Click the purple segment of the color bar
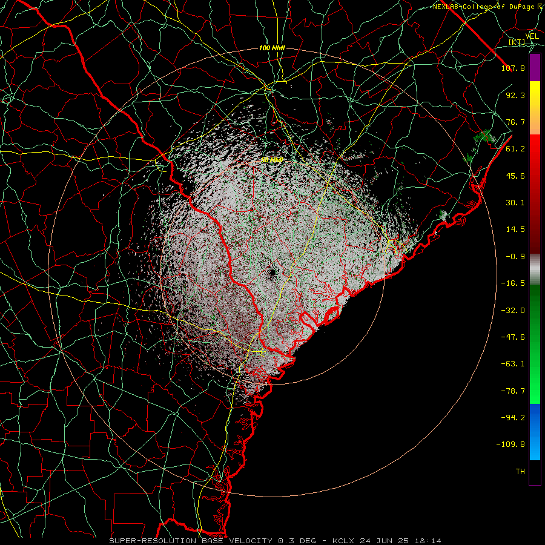 (535, 68)
